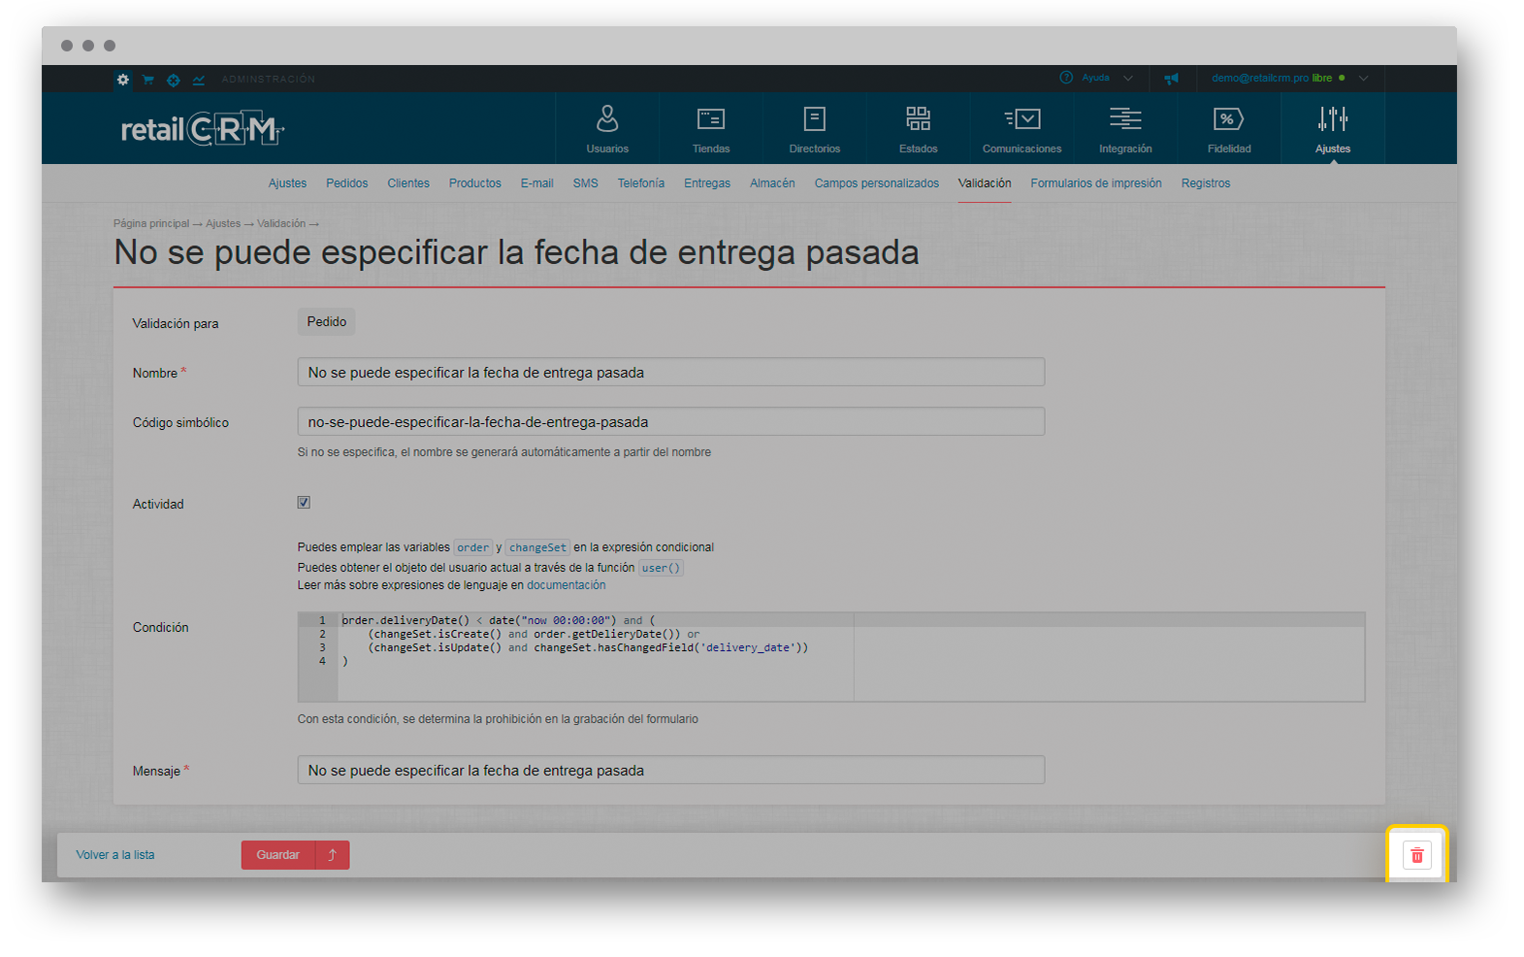
Task: Open the Estados section
Action: [919, 129]
